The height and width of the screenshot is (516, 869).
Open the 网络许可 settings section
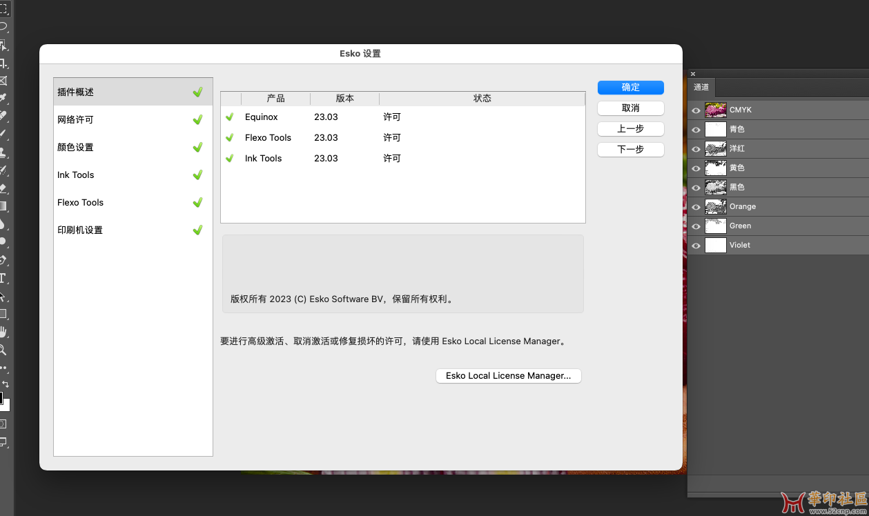pyautogui.click(x=133, y=119)
